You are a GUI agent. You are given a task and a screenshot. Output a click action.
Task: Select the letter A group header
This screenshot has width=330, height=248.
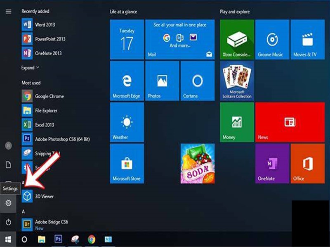[24, 212]
